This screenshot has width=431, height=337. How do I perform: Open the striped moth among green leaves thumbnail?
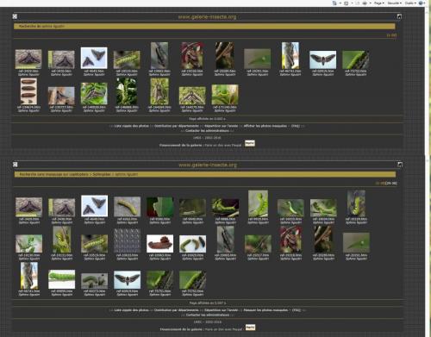94,94
